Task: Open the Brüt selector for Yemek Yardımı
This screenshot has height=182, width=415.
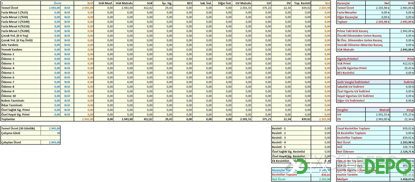Action: click(x=67, y=50)
